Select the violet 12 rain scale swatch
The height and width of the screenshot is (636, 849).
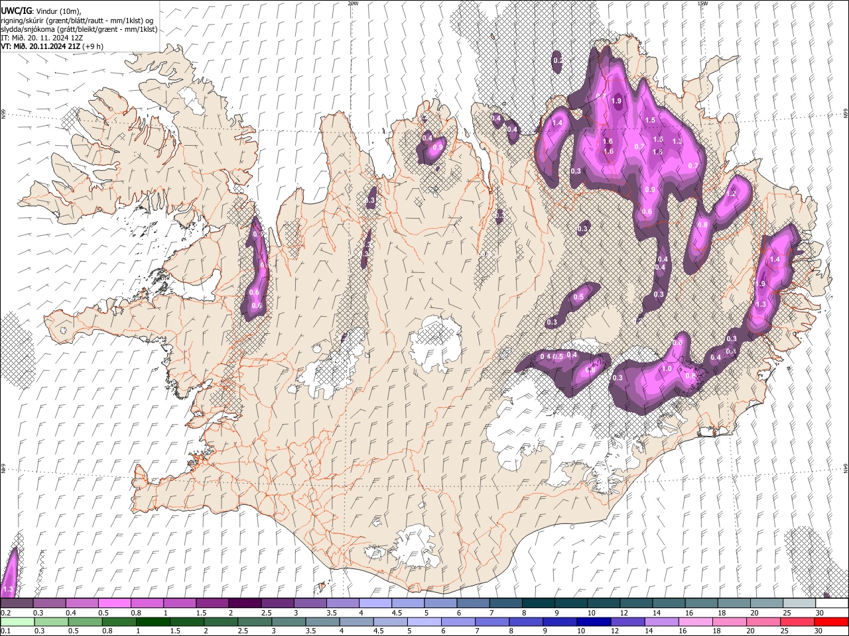627,621
